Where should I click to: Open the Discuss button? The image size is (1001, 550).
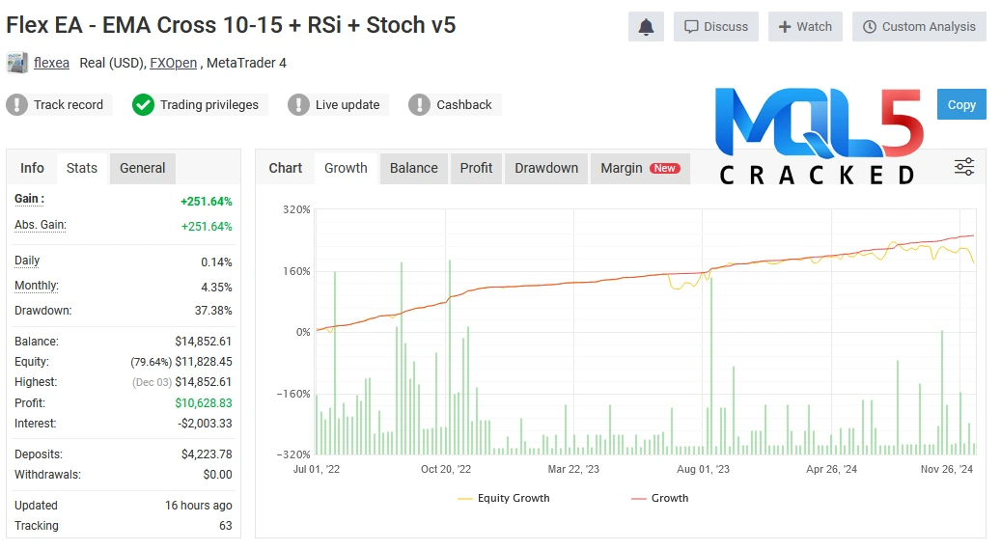tap(716, 27)
